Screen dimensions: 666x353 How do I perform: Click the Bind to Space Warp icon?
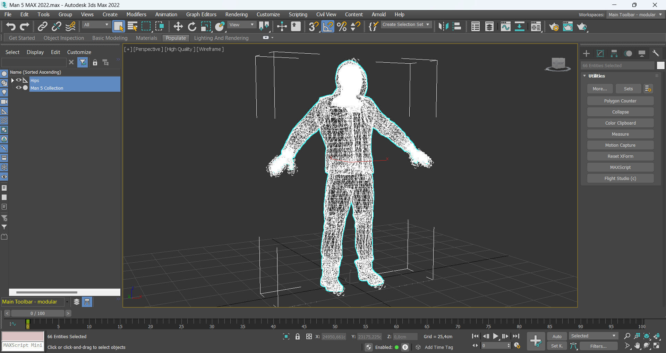tap(70, 26)
